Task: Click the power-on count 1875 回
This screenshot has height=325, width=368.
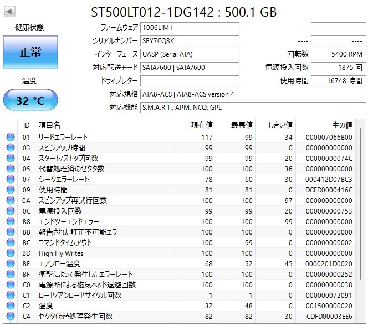Action: point(338,68)
